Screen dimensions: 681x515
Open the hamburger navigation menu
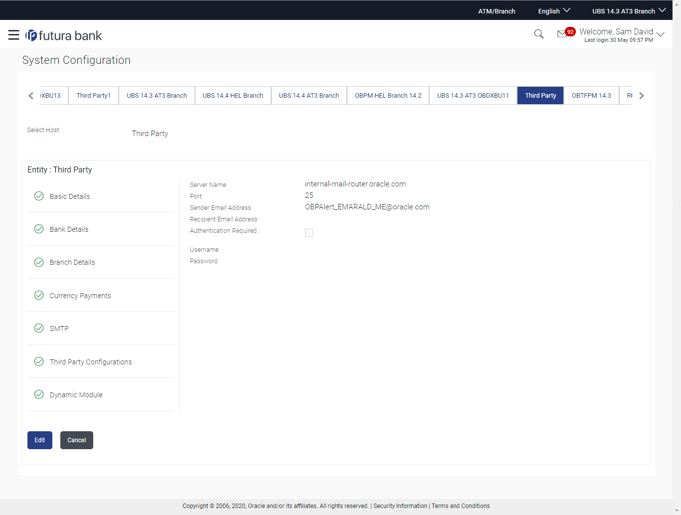click(14, 35)
